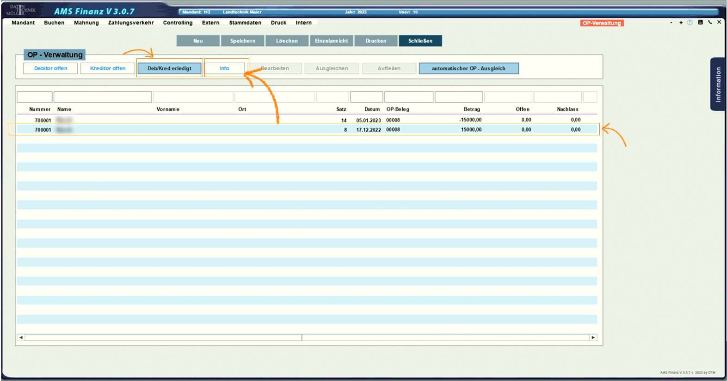Image resolution: width=727 pixels, height=381 pixels.
Task: Open the Buchen menu
Action: [54, 23]
